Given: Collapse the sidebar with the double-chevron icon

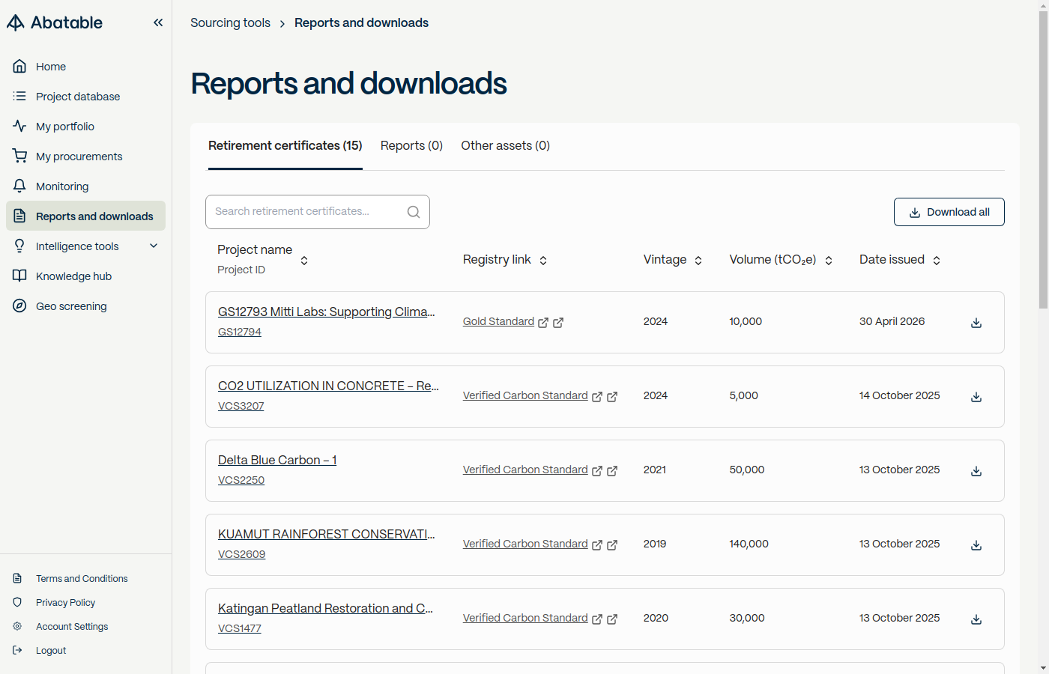Looking at the screenshot, I should point(158,22).
